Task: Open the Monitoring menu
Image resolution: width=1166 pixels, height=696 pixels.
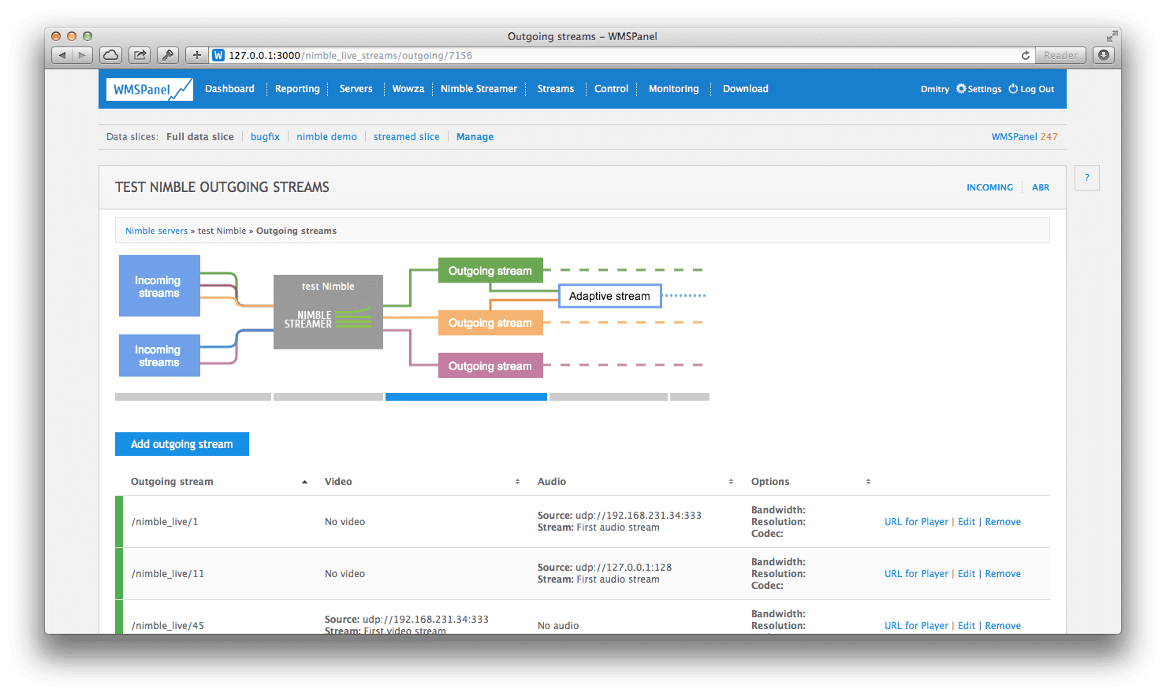Action: click(673, 89)
